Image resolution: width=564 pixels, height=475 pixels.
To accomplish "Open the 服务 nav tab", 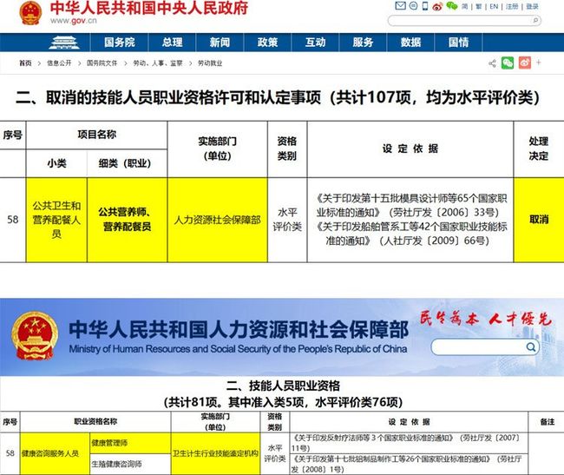I will 363,43.
